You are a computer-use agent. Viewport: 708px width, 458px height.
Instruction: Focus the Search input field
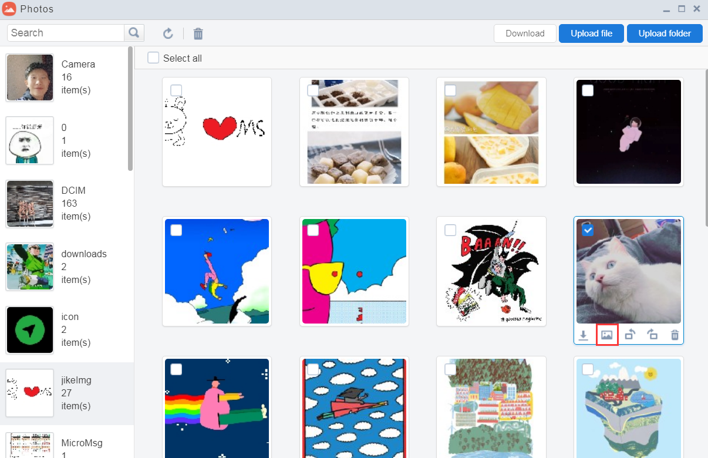tap(66, 33)
